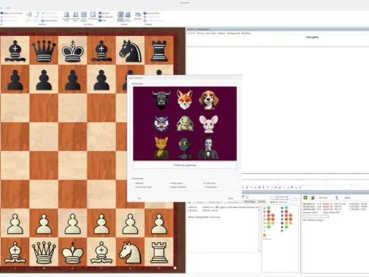Click the white rook on the board

pyautogui.click(x=159, y=252)
